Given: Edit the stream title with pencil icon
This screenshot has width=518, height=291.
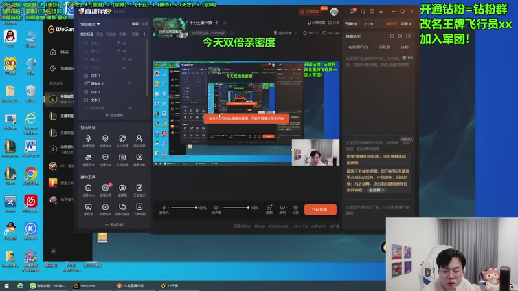Looking at the screenshot, I should 225,23.
